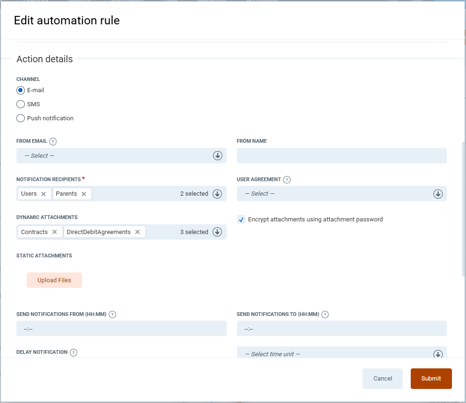Select the Push notification channel option
This screenshot has height=403, width=466.
click(x=21, y=118)
